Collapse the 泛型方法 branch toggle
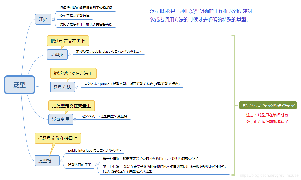Screen dimensions: 301x180 [x=77, y=87]
